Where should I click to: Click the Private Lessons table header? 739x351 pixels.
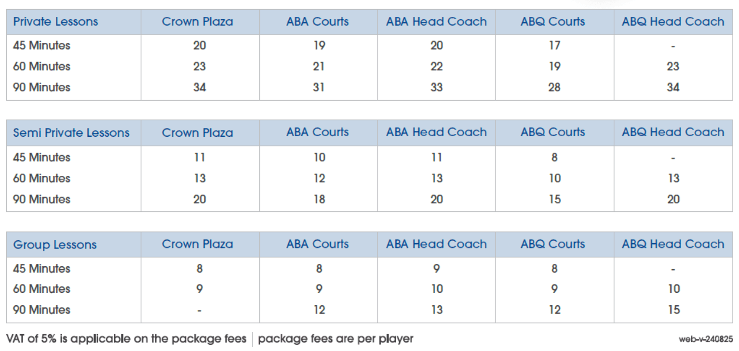pos(55,22)
